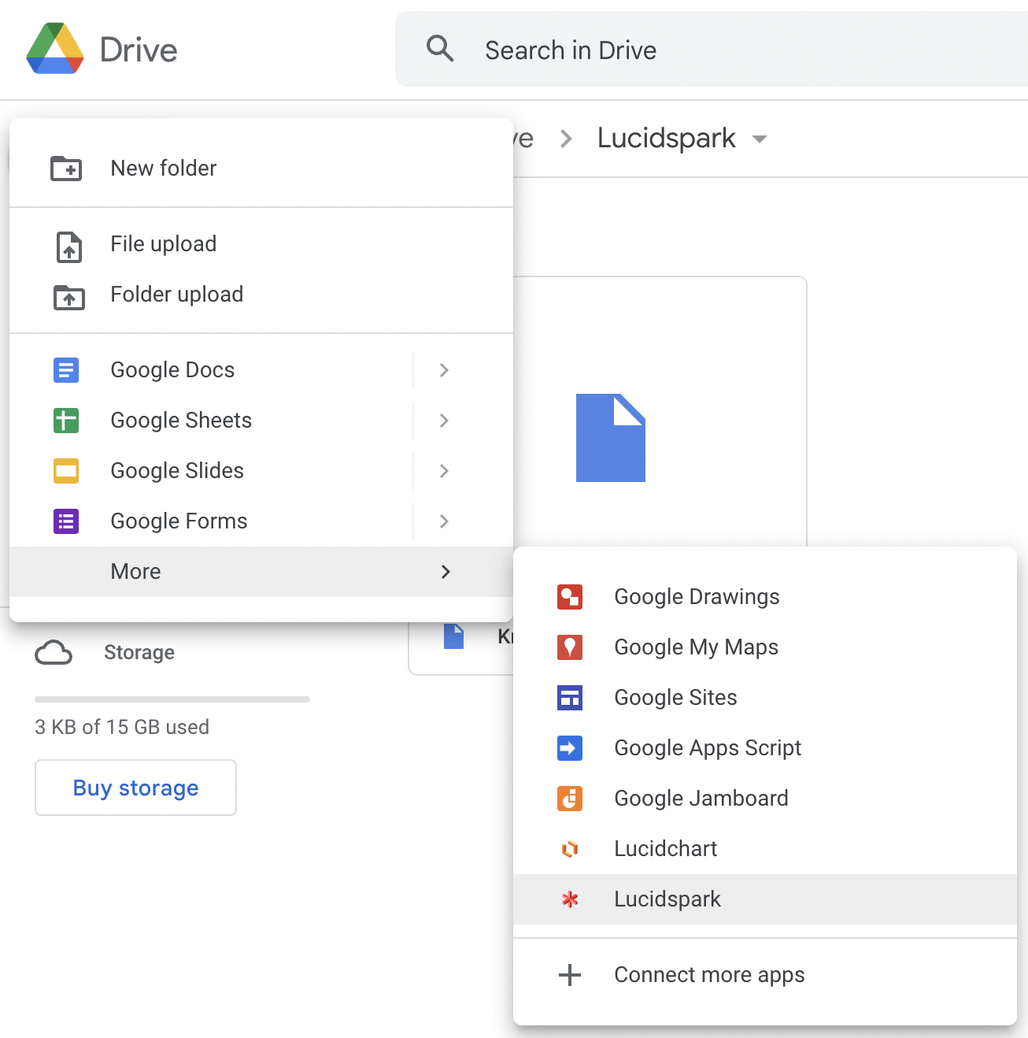Open Storage in the sidebar
The width and height of the screenshot is (1028, 1038).
(139, 653)
